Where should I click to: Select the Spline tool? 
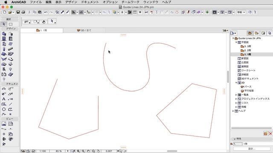(4, 114)
